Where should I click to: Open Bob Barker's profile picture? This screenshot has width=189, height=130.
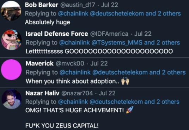click(11, 11)
